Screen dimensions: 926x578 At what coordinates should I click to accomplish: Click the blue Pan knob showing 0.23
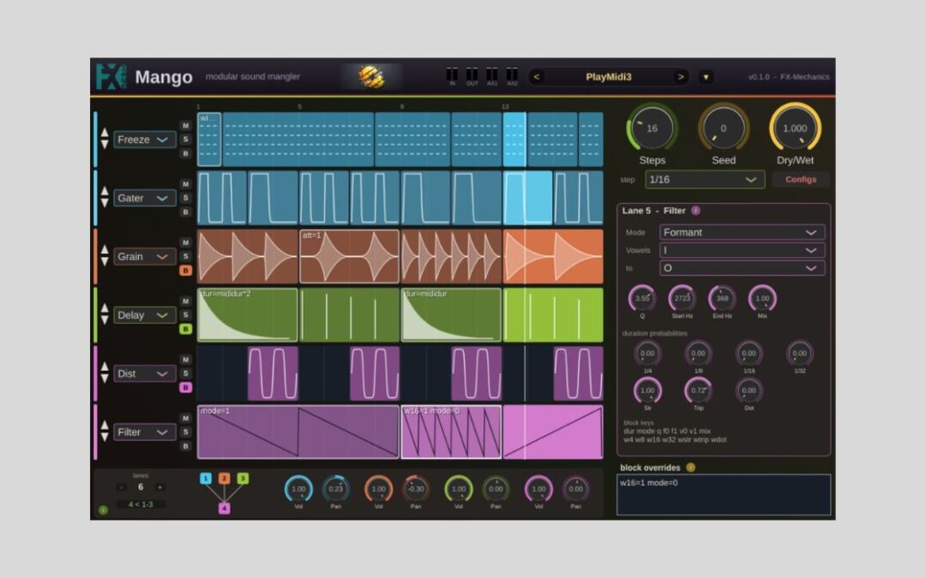[x=335, y=489]
